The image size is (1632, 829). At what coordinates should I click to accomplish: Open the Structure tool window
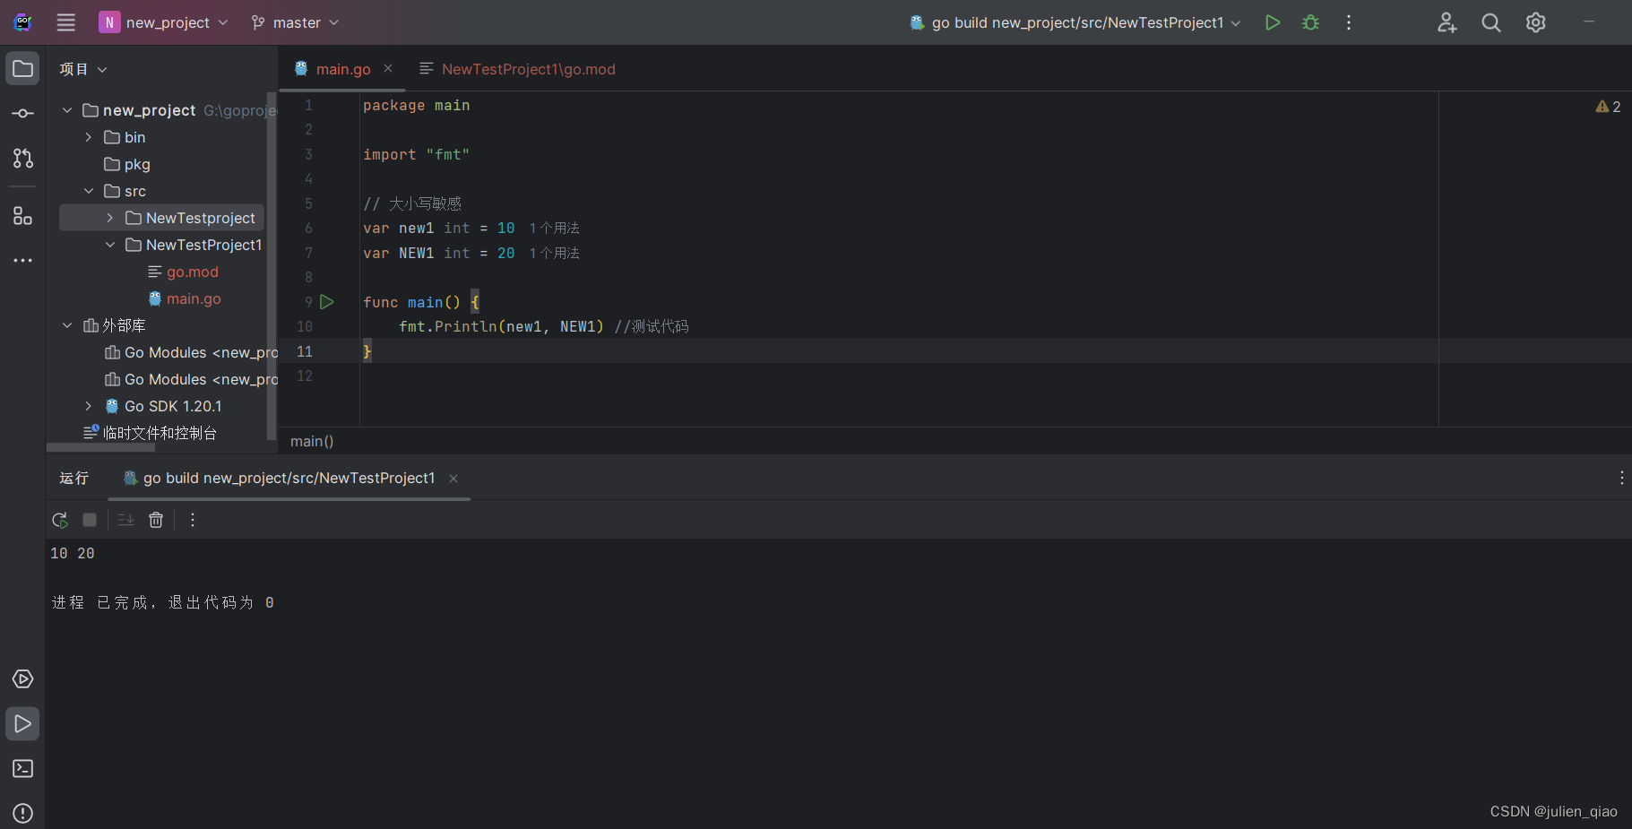pos(23,216)
